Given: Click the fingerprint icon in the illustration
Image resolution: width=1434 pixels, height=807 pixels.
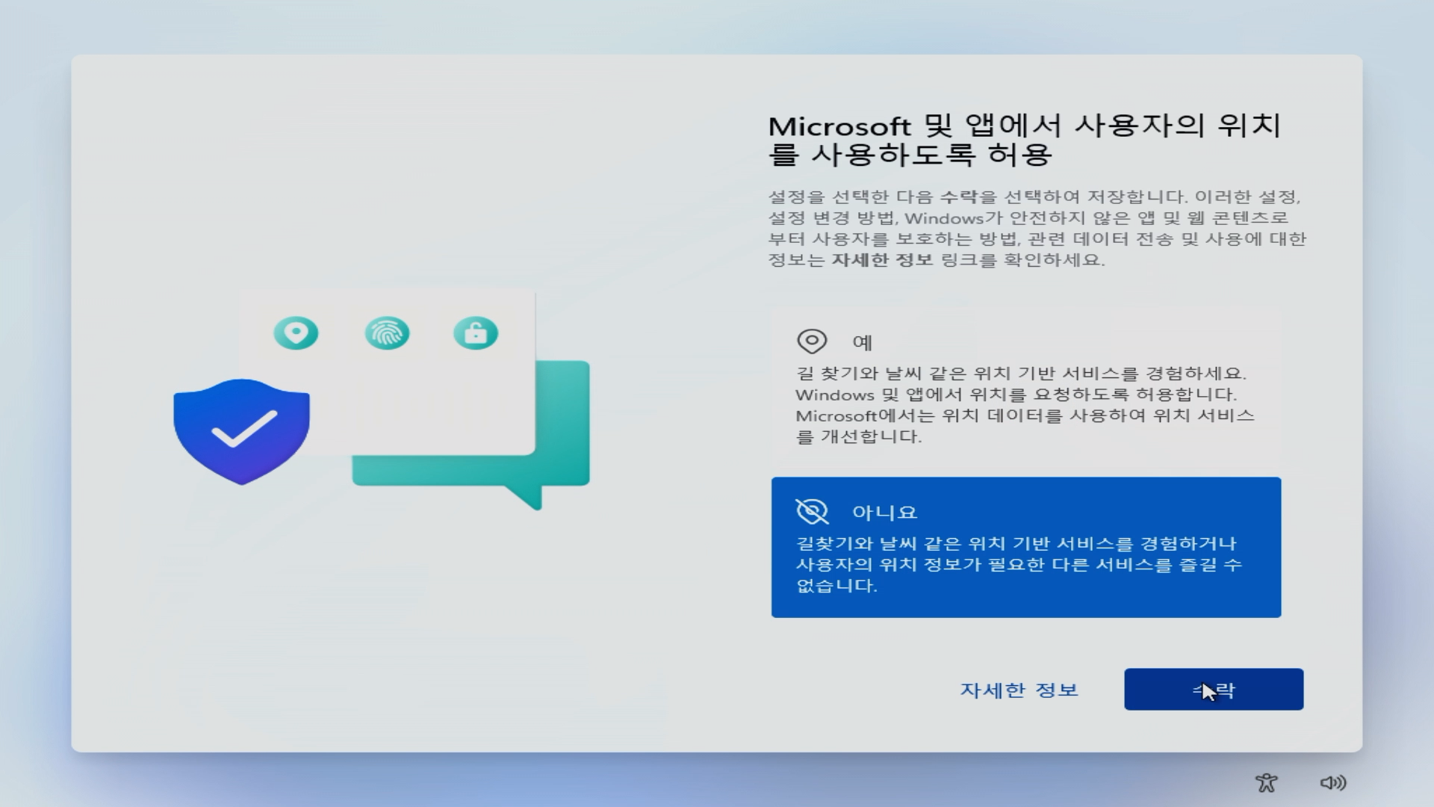Looking at the screenshot, I should point(387,333).
